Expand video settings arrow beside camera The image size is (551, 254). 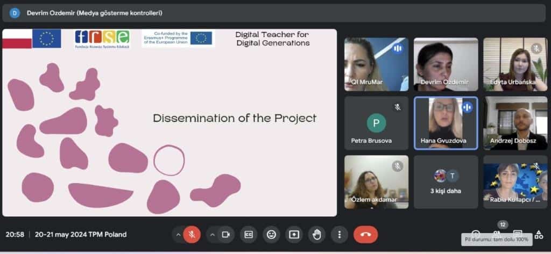tap(213, 234)
